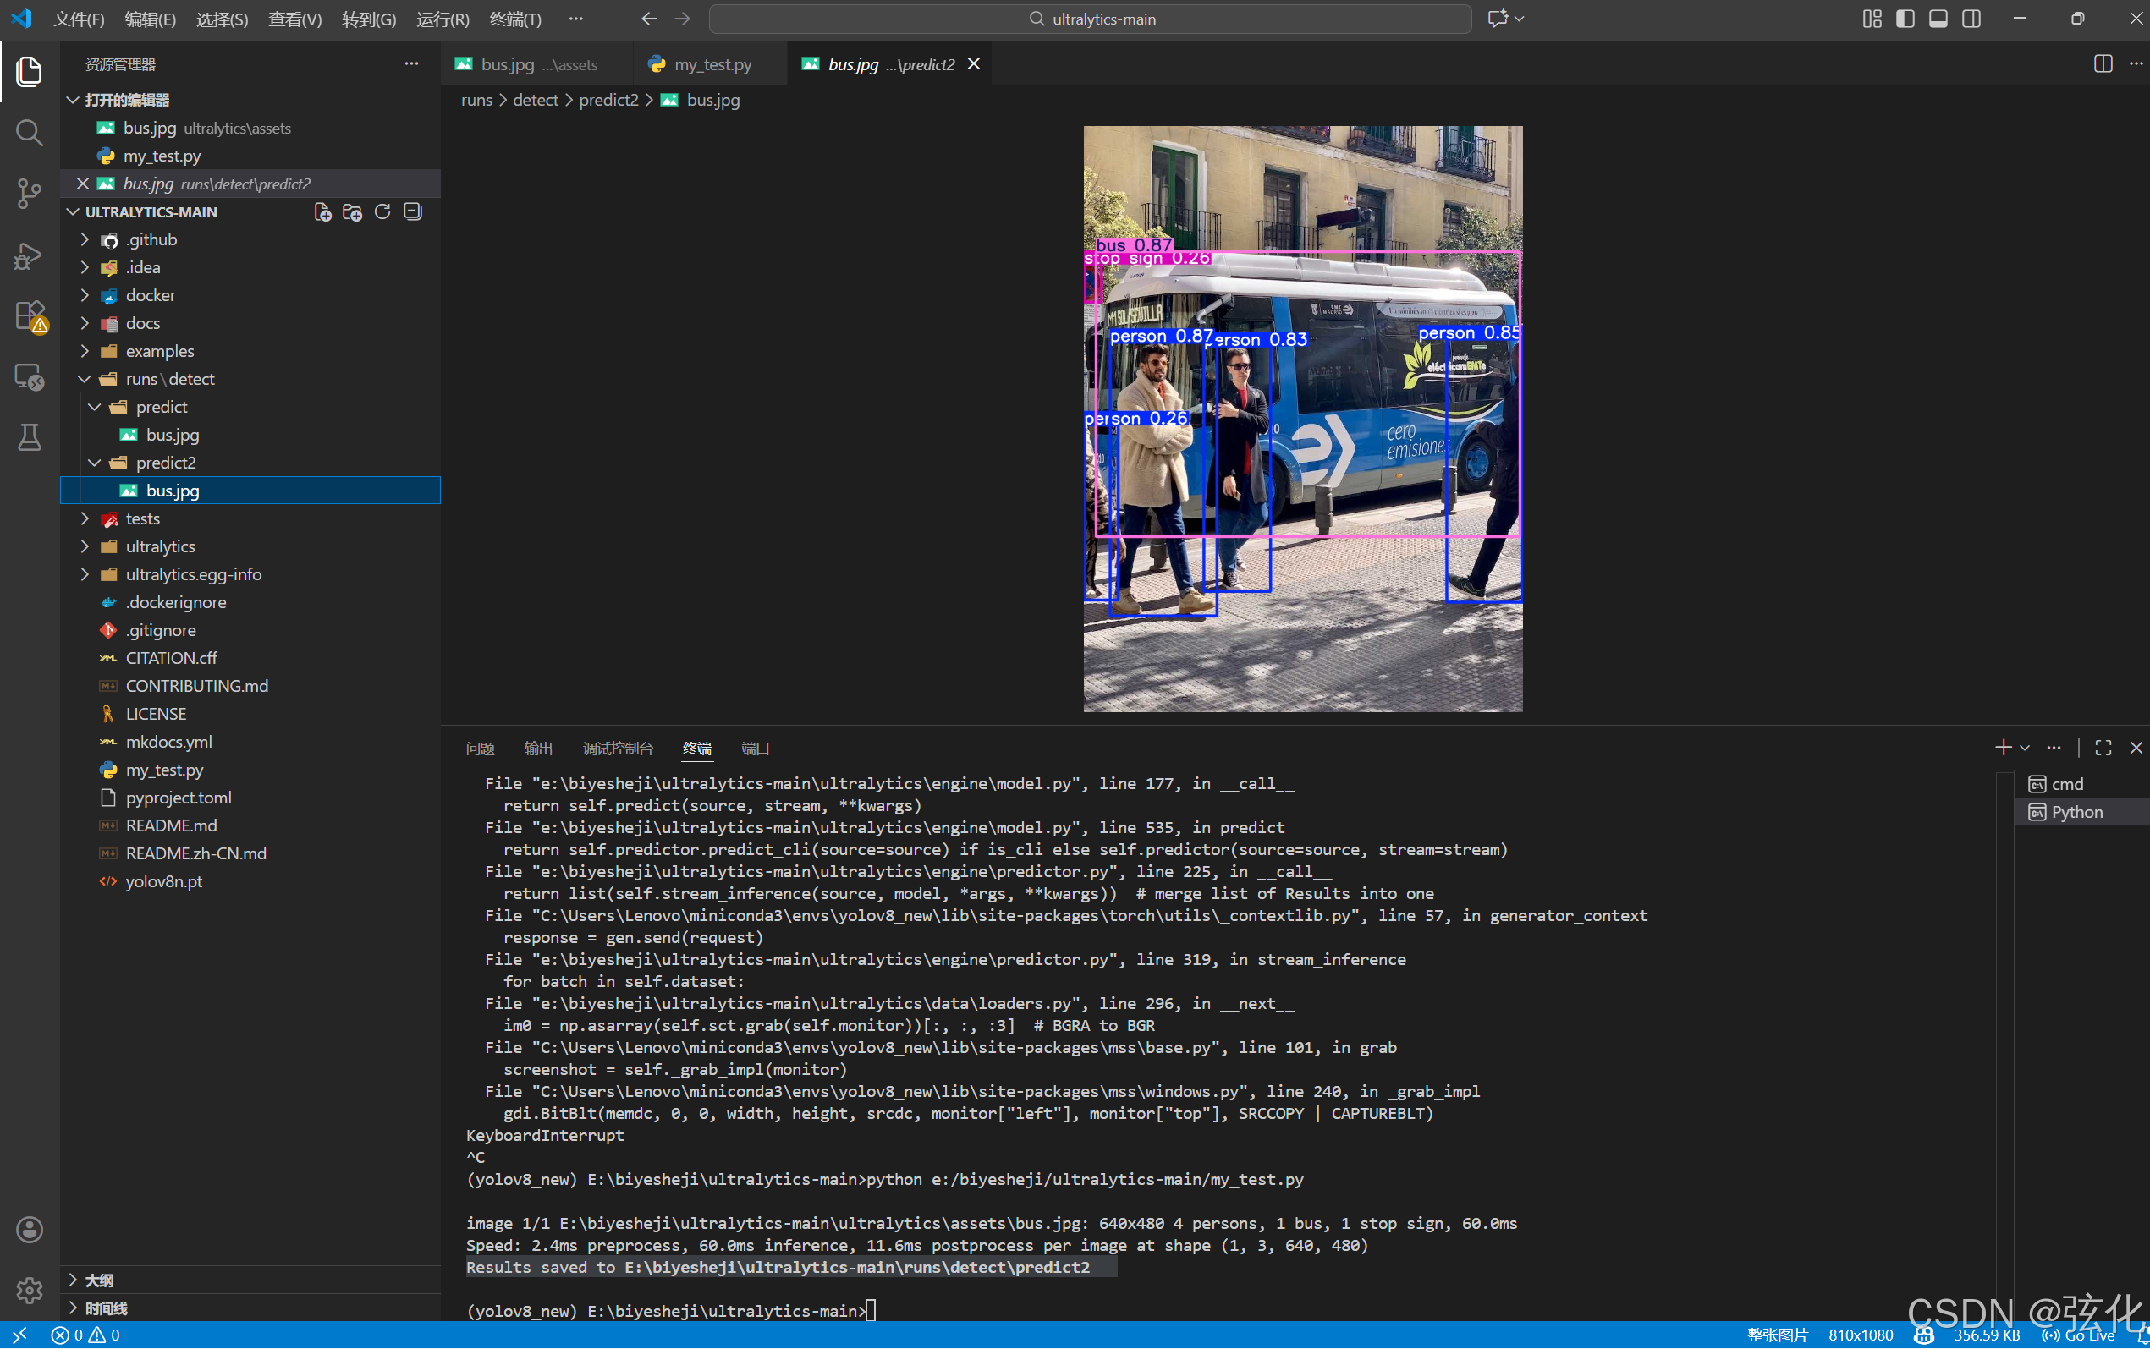Collapse all folders in explorer
The width and height of the screenshot is (2150, 1349).
pos(412,211)
